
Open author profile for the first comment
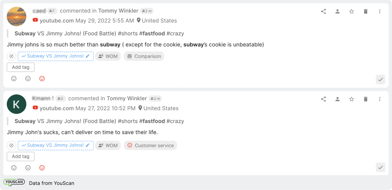coord(337,12)
